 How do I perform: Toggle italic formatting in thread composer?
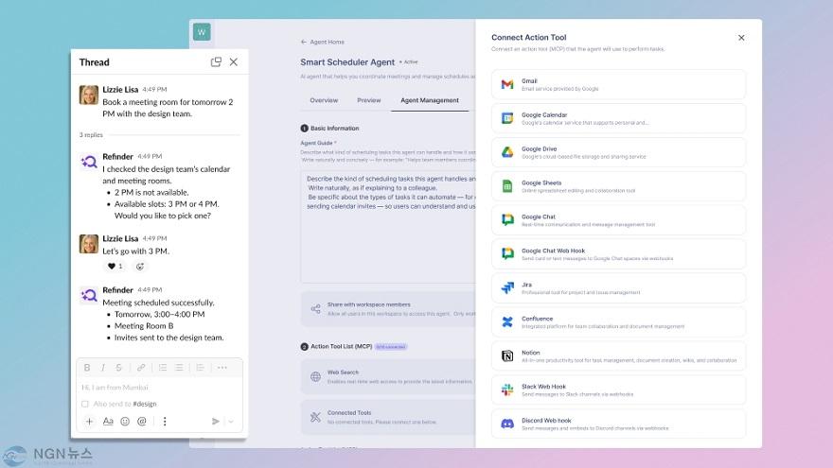103,368
